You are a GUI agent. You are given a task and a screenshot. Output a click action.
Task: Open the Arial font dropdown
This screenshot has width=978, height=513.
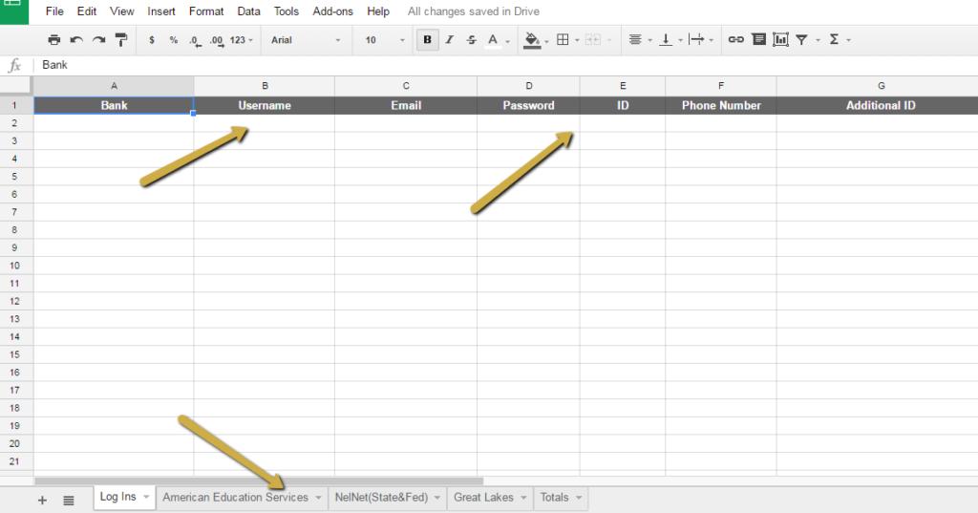(306, 40)
